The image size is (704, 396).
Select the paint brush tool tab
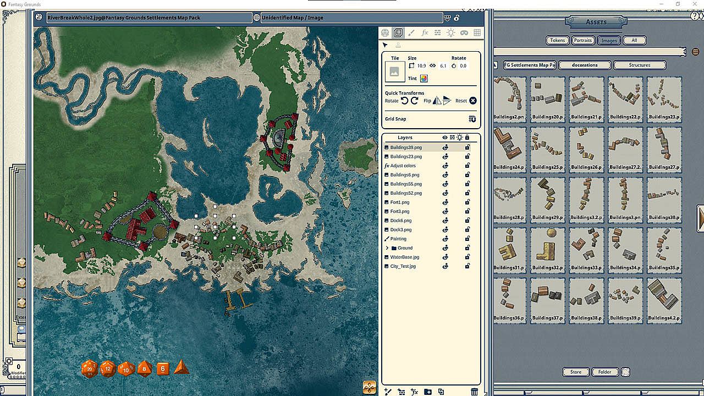pos(411,33)
